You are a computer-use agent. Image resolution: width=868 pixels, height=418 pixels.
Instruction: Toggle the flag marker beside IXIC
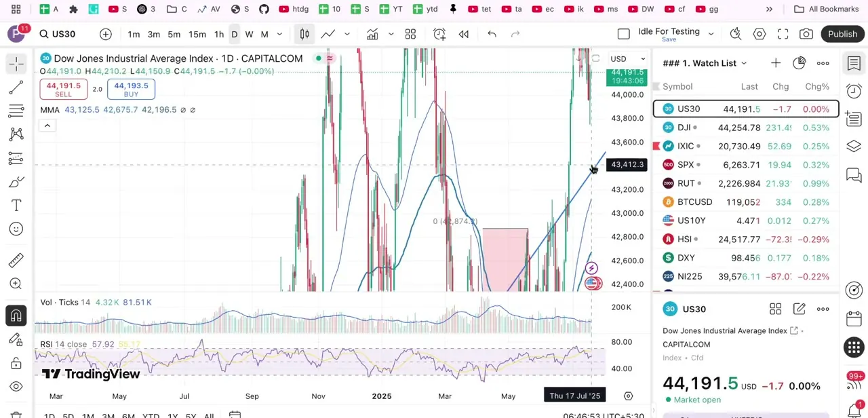(656, 146)
